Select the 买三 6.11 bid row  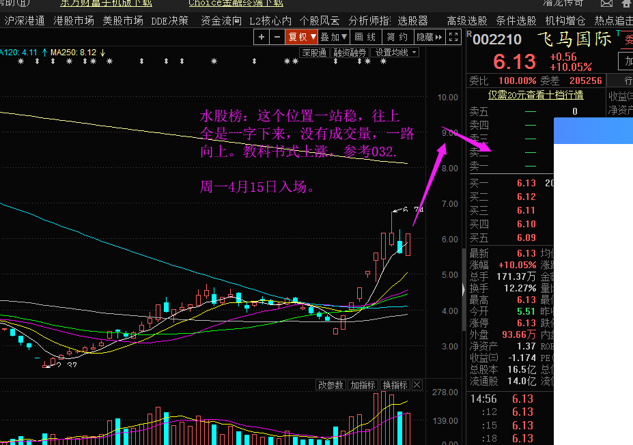[x=511, y=211]
